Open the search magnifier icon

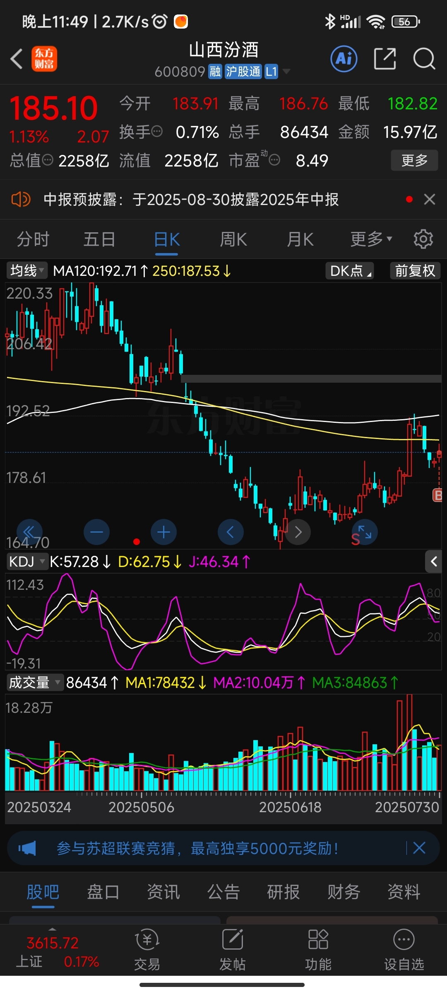coord(424,59)
